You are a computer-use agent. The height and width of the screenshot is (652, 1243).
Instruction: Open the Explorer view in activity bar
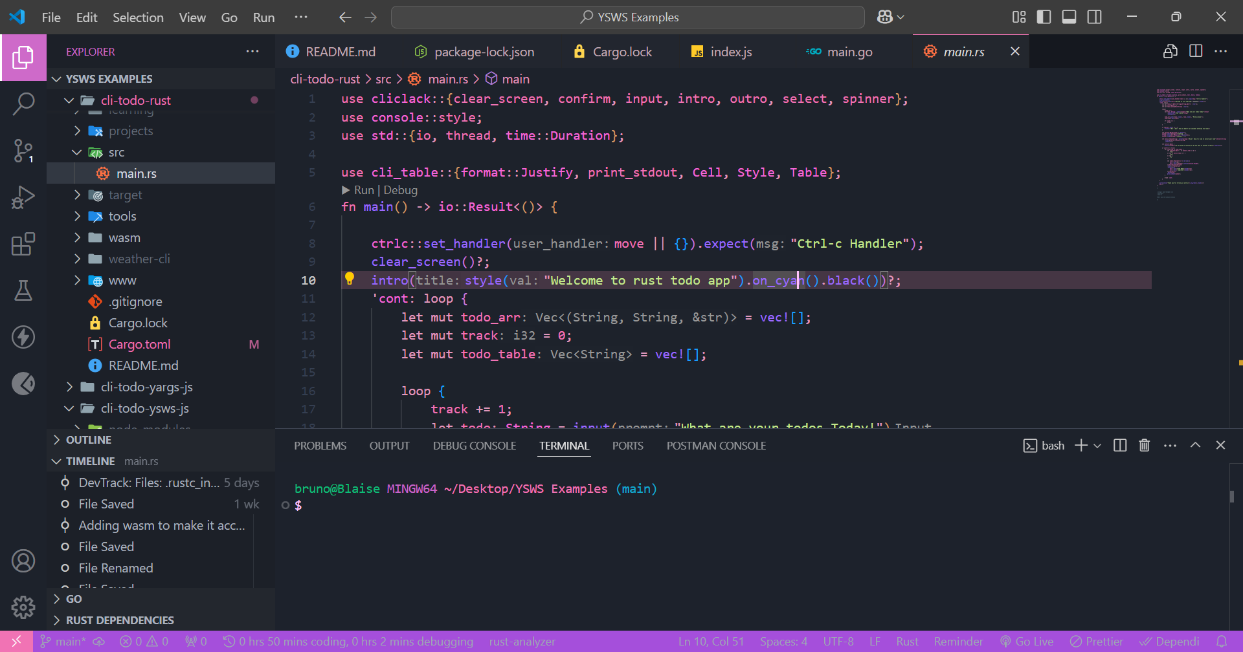coord(23,58)
